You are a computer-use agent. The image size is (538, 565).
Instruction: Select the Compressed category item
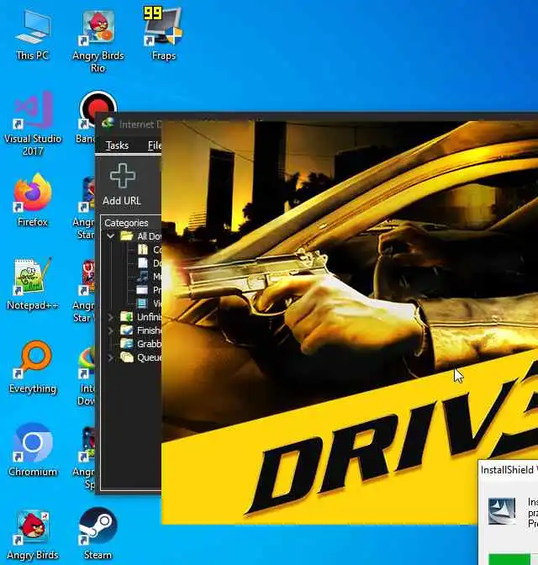click(149, 250)
